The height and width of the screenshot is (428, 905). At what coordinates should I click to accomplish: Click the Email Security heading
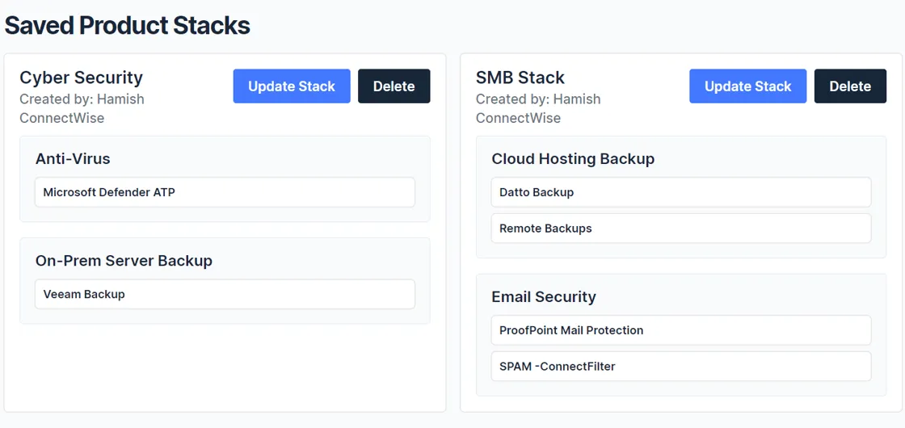point(544,297)
